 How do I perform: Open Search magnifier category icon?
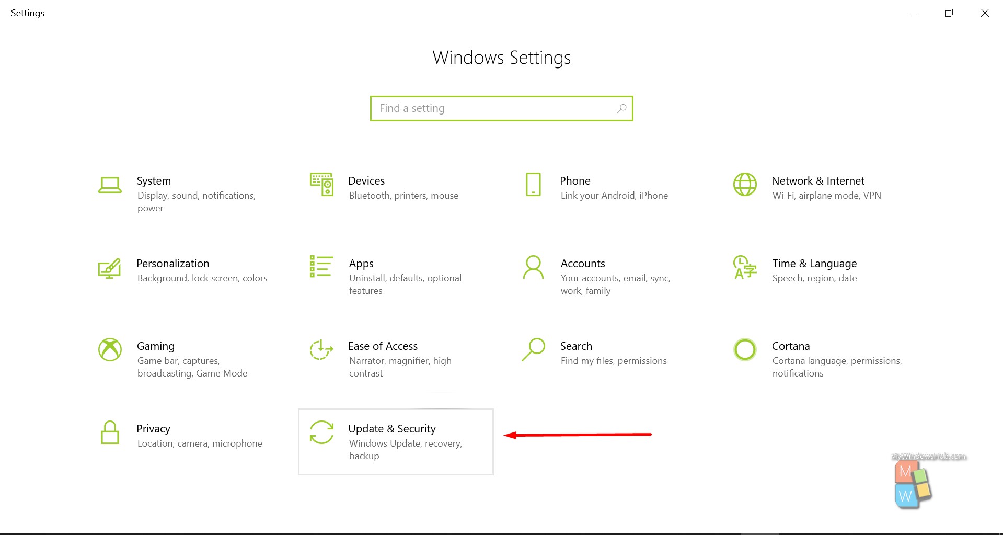(x=533, y=349)
